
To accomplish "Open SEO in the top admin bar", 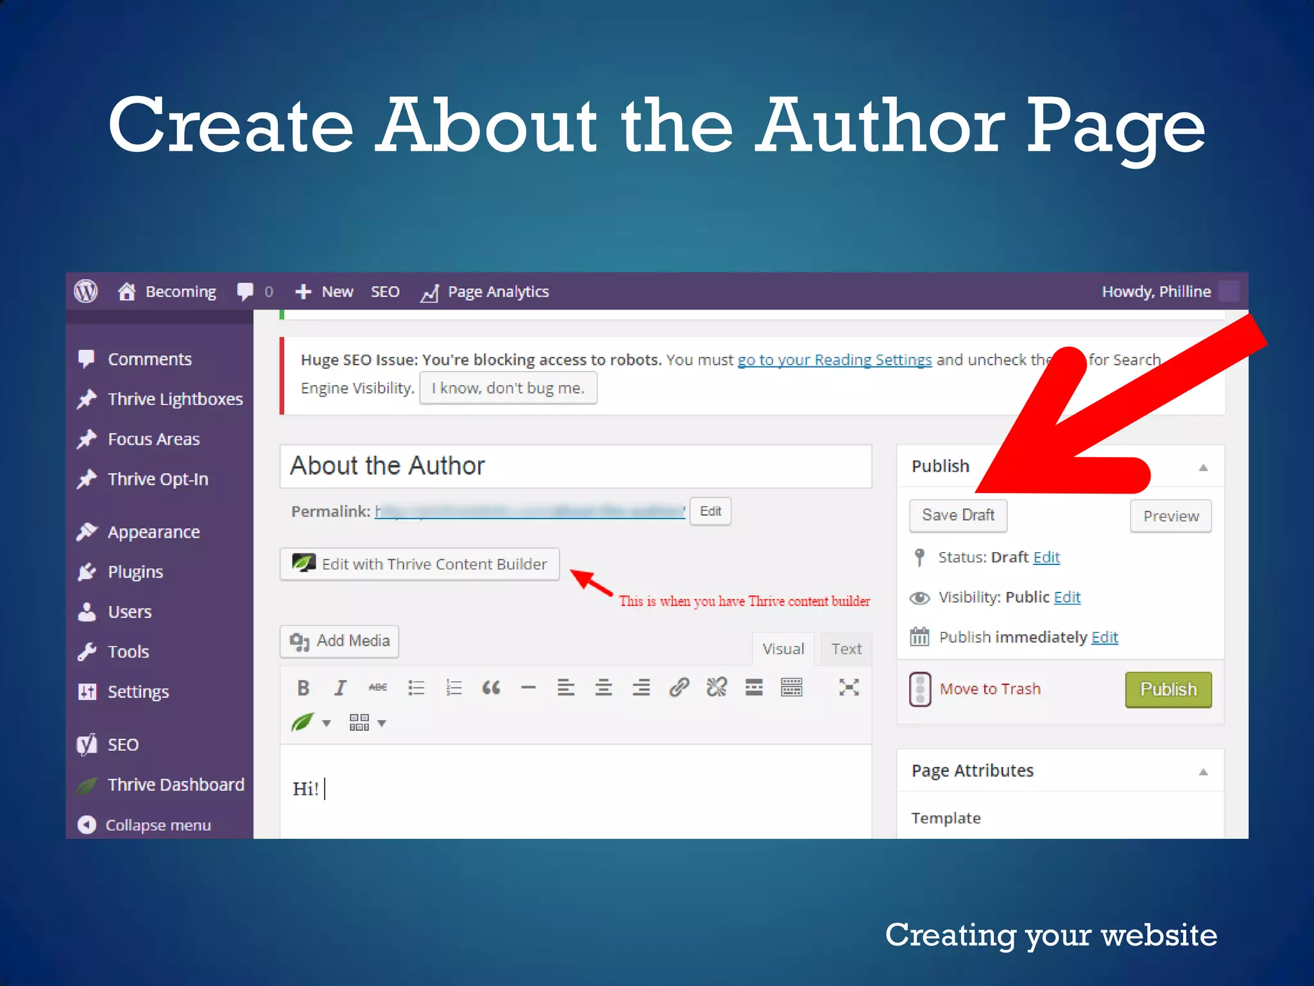I will click(385, 291).
